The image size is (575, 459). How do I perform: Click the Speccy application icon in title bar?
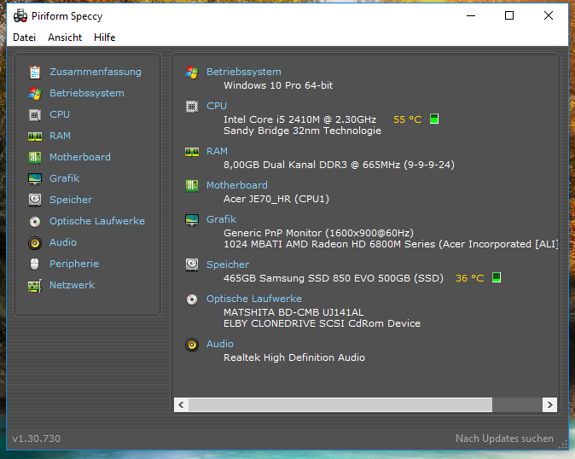pos(20,16)
